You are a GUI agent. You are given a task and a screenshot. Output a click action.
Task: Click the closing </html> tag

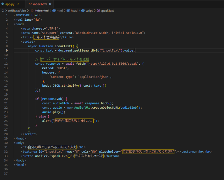coord(20,165)
